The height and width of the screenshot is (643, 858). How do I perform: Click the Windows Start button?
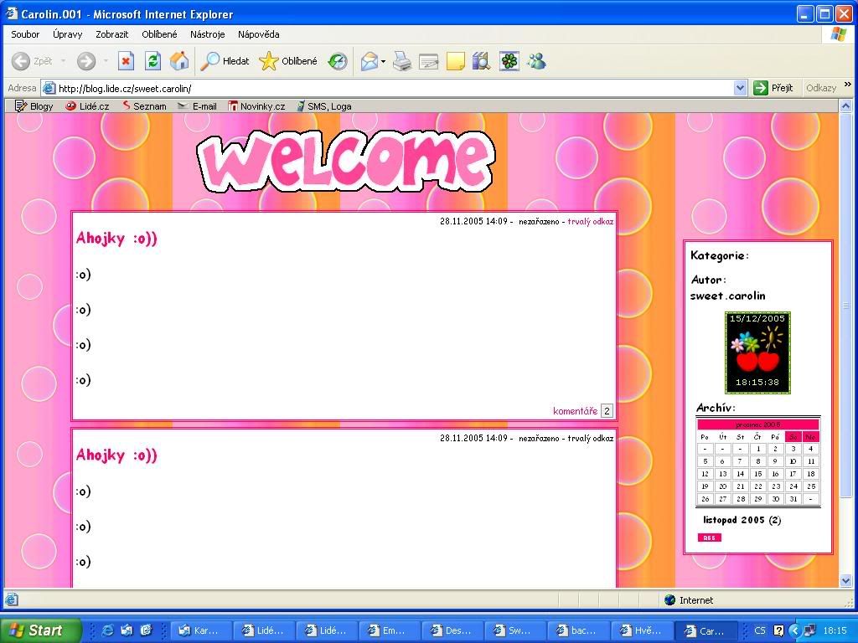[x=40, y=630]
